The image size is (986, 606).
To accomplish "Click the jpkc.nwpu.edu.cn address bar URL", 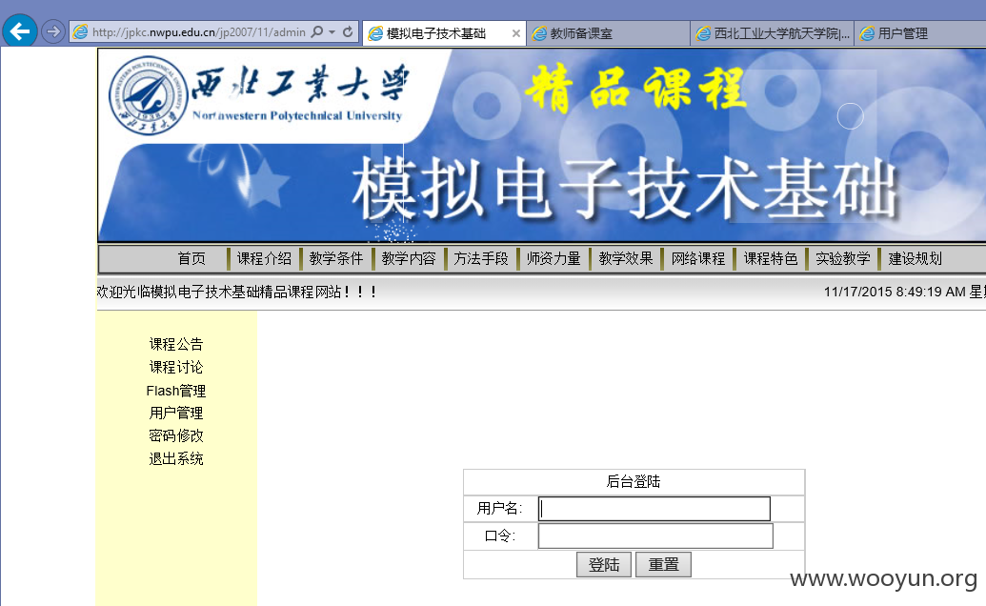I will [199, 32].
